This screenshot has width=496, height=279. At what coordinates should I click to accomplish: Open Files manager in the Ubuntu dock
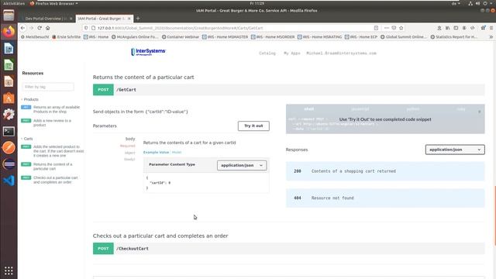9,15
